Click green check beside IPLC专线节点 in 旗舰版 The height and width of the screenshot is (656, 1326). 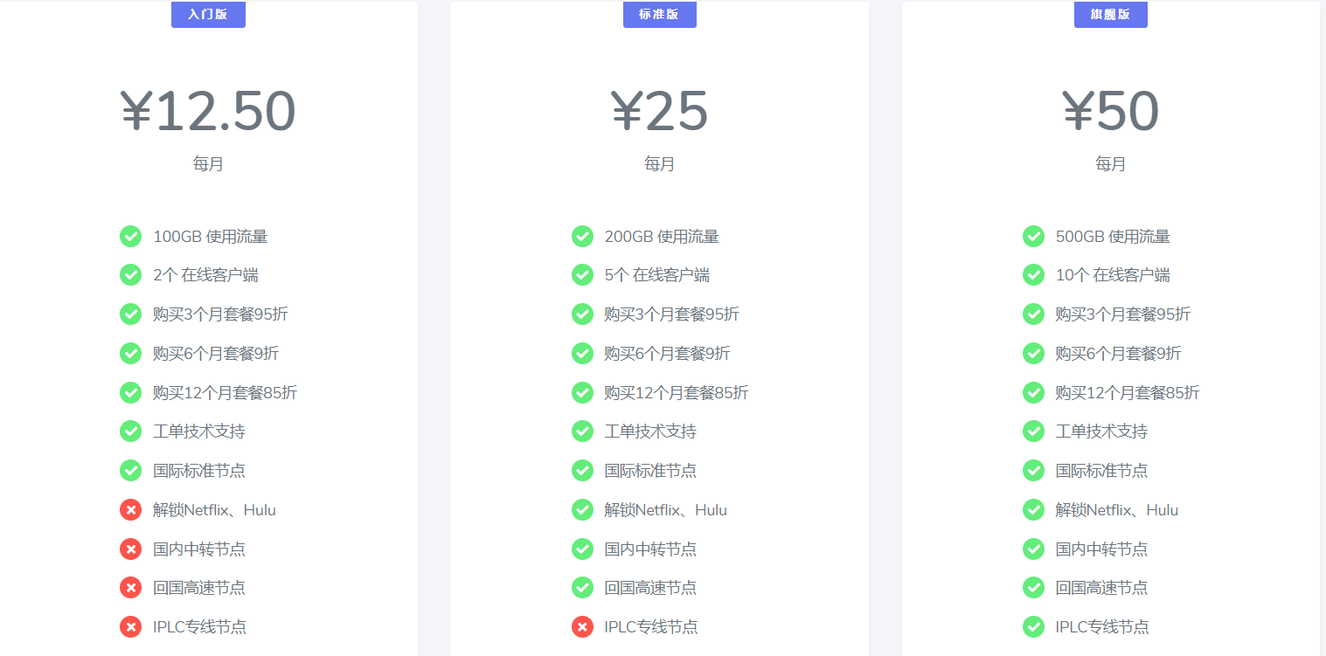(1033, 626)
